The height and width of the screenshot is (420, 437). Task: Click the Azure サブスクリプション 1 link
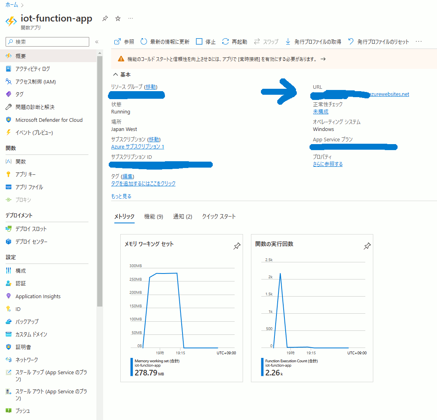(x=137, y=147)
